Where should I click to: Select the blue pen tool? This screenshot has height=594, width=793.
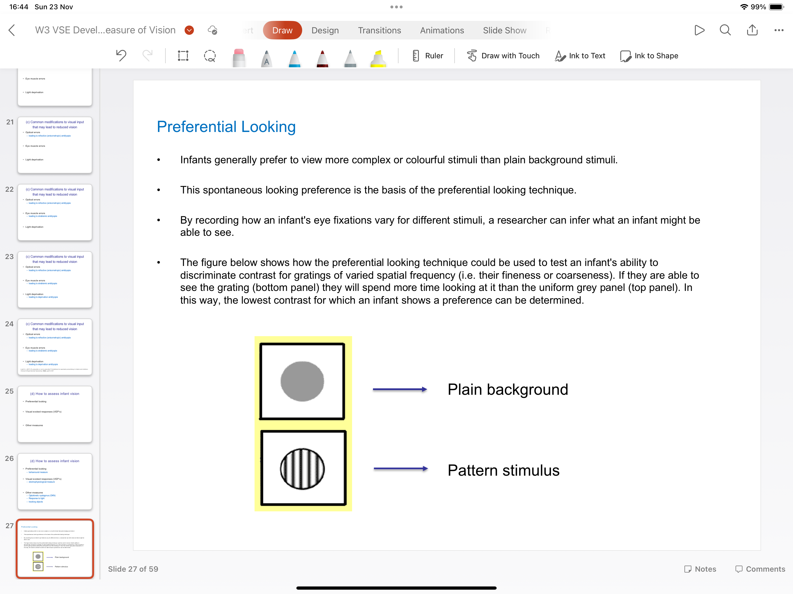pyautogui.click(x=294, y=58)
